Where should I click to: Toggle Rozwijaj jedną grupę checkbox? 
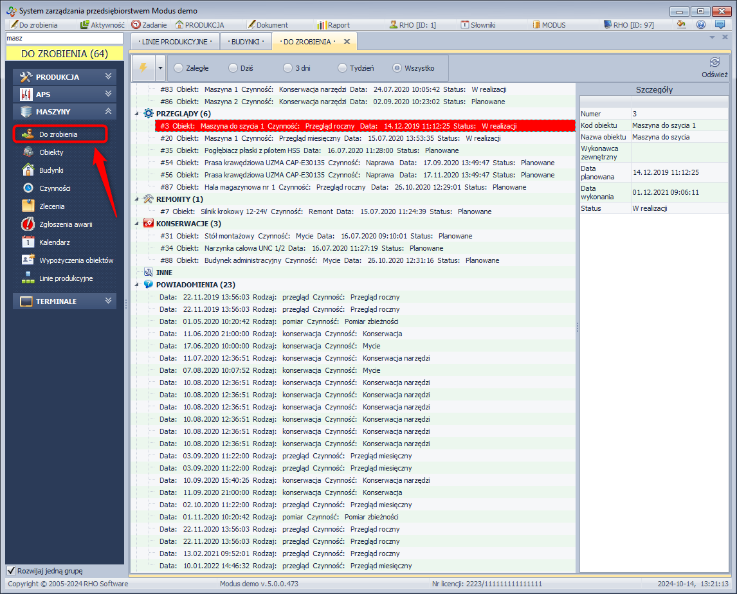pos(11,571)
